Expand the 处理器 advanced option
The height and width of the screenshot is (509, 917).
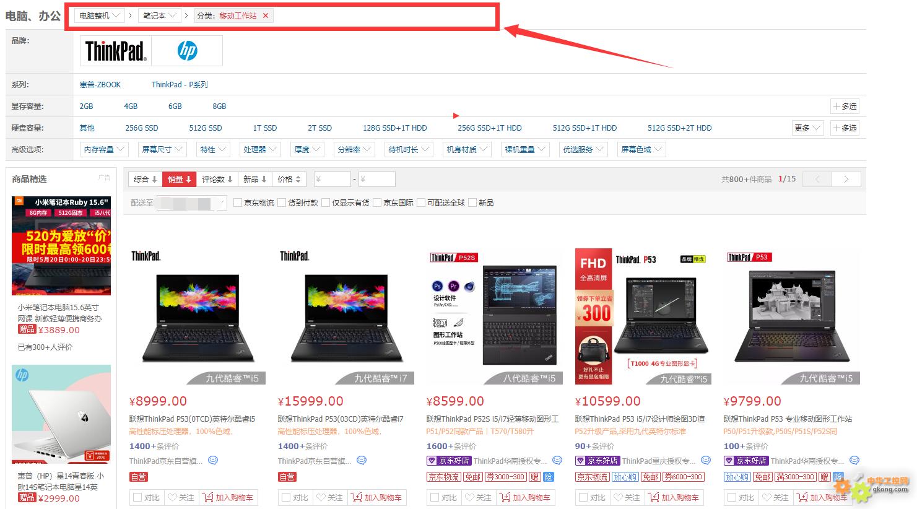pos(260,150)
